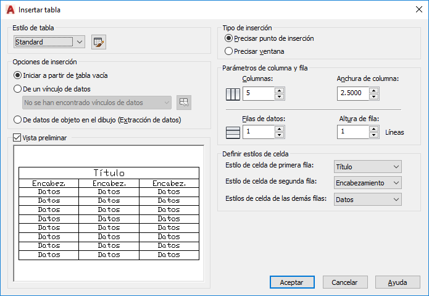Increase Altura de fila with up arrow

(x=373, y=129)
